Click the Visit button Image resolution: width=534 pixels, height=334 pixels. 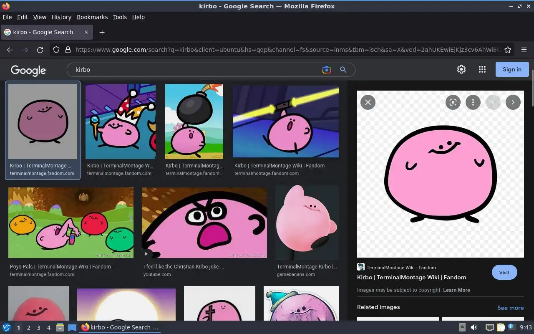click(x=504, y=273)
